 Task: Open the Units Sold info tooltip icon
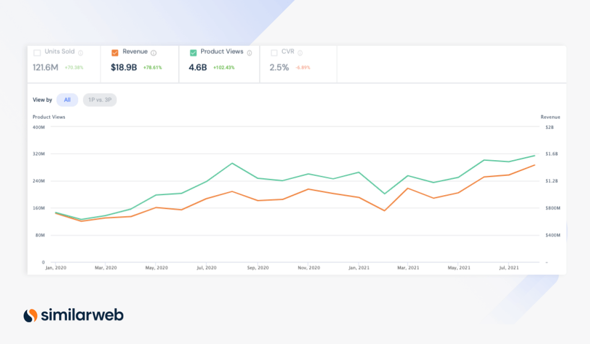pos(80,53)
